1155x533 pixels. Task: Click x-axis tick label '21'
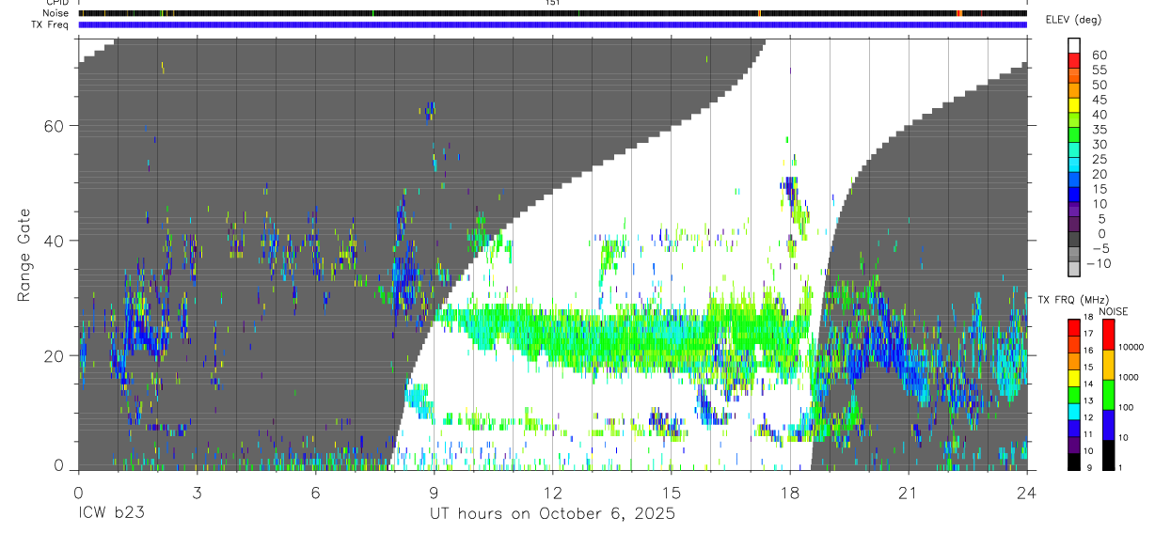click(908, 492)
